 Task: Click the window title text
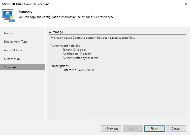pyautogui.click(x=25, y=4)
